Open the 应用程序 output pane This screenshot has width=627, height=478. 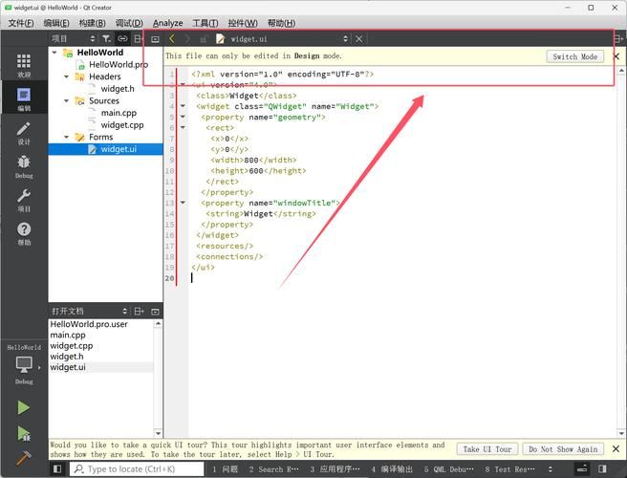335,468
